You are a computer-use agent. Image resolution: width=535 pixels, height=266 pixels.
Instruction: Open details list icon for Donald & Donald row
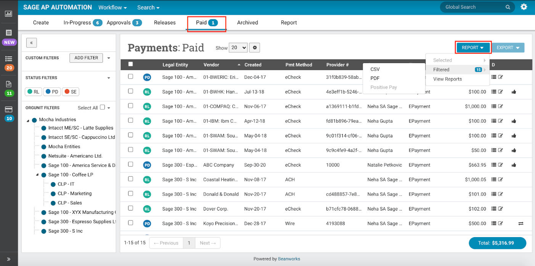coord(494,194)
